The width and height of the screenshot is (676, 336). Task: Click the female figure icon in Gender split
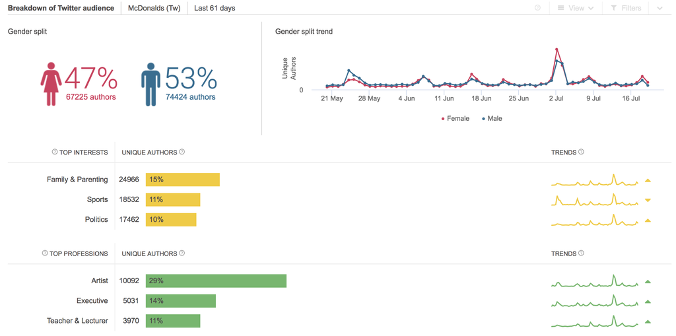click(x=51, y=84)
